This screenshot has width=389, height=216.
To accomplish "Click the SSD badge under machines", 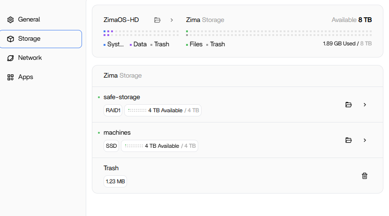I will coord(112,146).
